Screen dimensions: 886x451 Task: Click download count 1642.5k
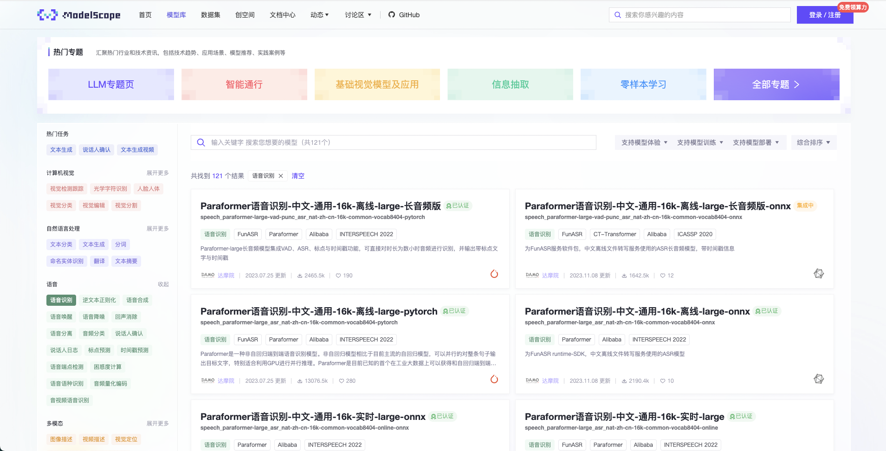[635, 276]
